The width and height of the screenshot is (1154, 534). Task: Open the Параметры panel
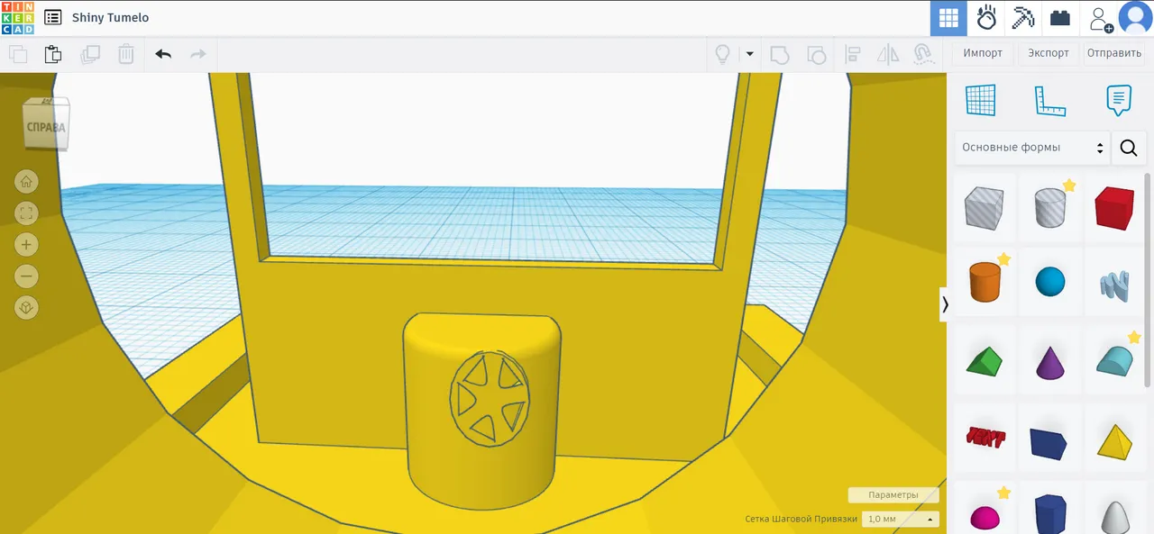[893, 494]
